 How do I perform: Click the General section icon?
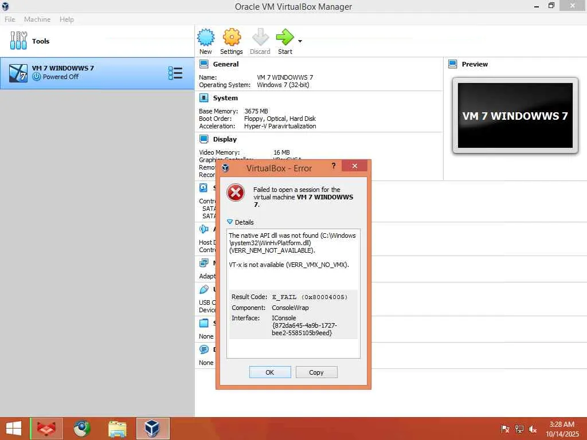point(204,64)
